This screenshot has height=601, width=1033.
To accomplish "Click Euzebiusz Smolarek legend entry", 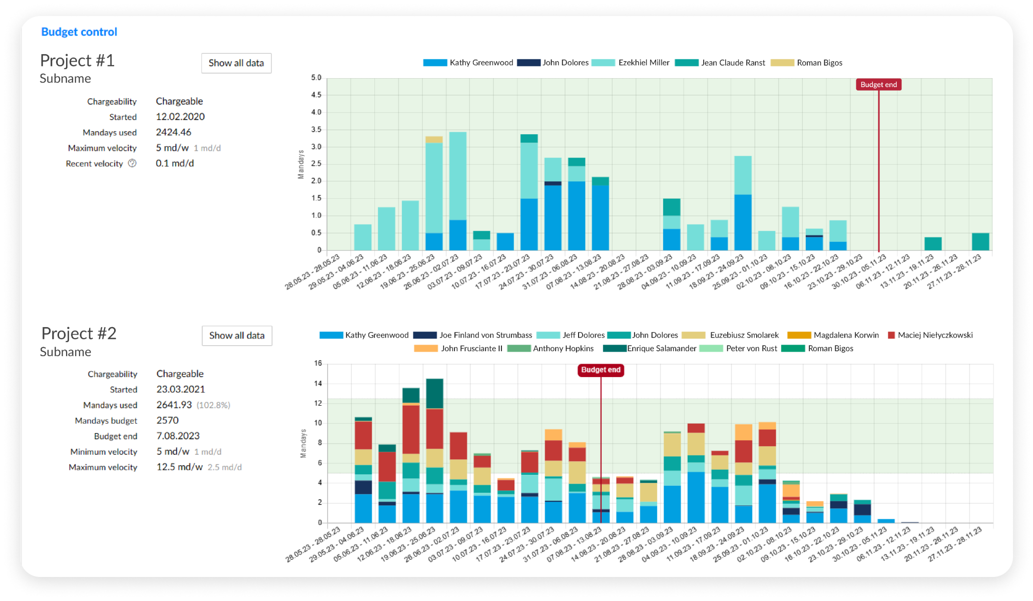I will tap(744, 335).
